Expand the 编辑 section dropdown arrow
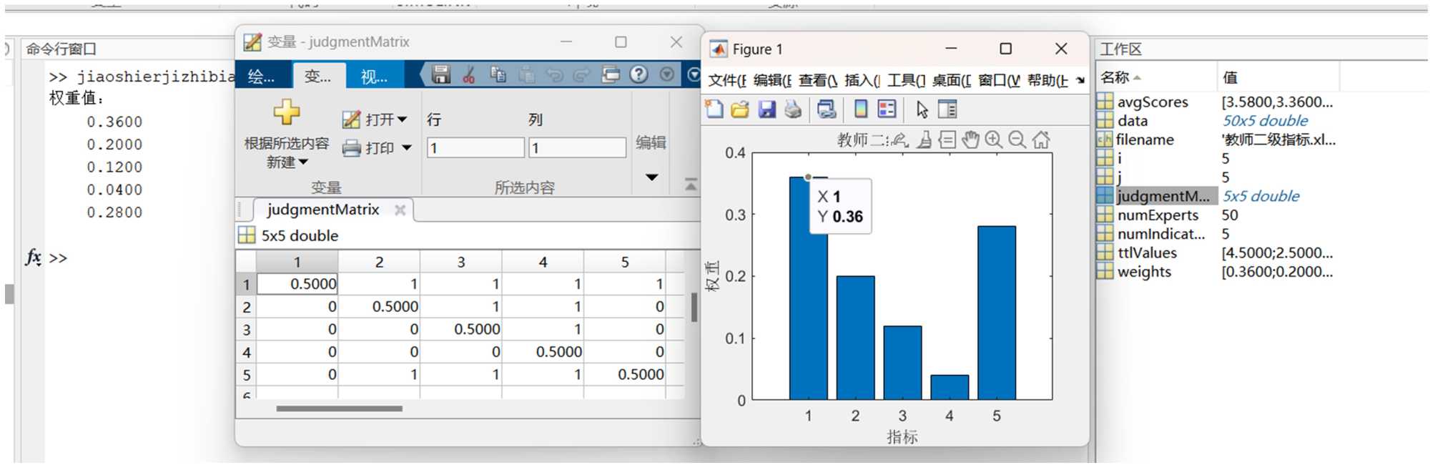The height and width of the screenshot is (465, 1430). tap(651, 177)
